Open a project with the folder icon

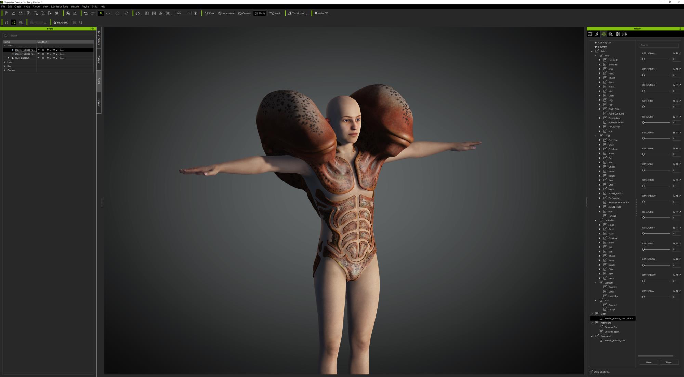[13, 13]
